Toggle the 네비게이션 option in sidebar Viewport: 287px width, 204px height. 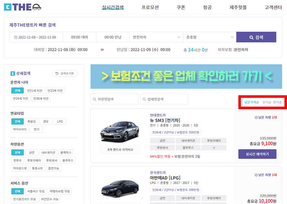48,152
